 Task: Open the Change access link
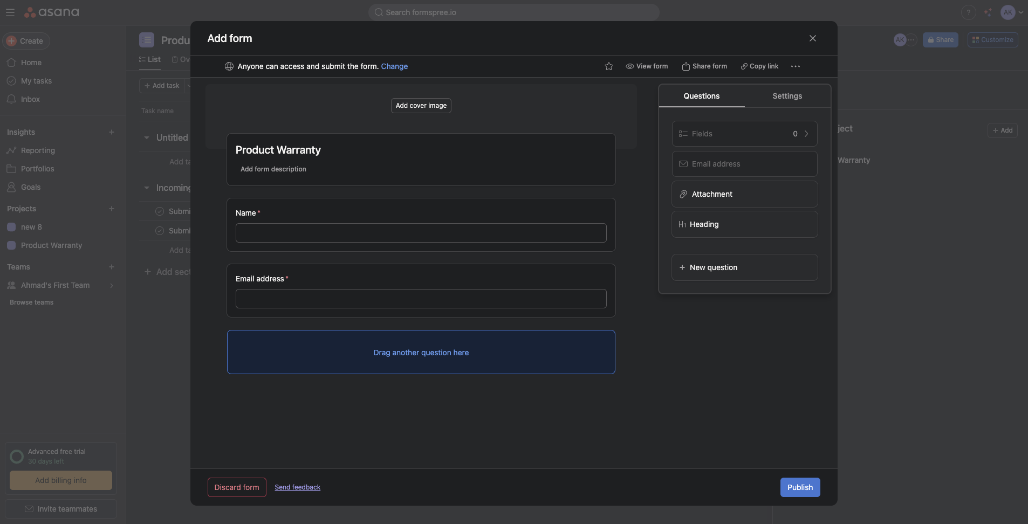point(394,66)
